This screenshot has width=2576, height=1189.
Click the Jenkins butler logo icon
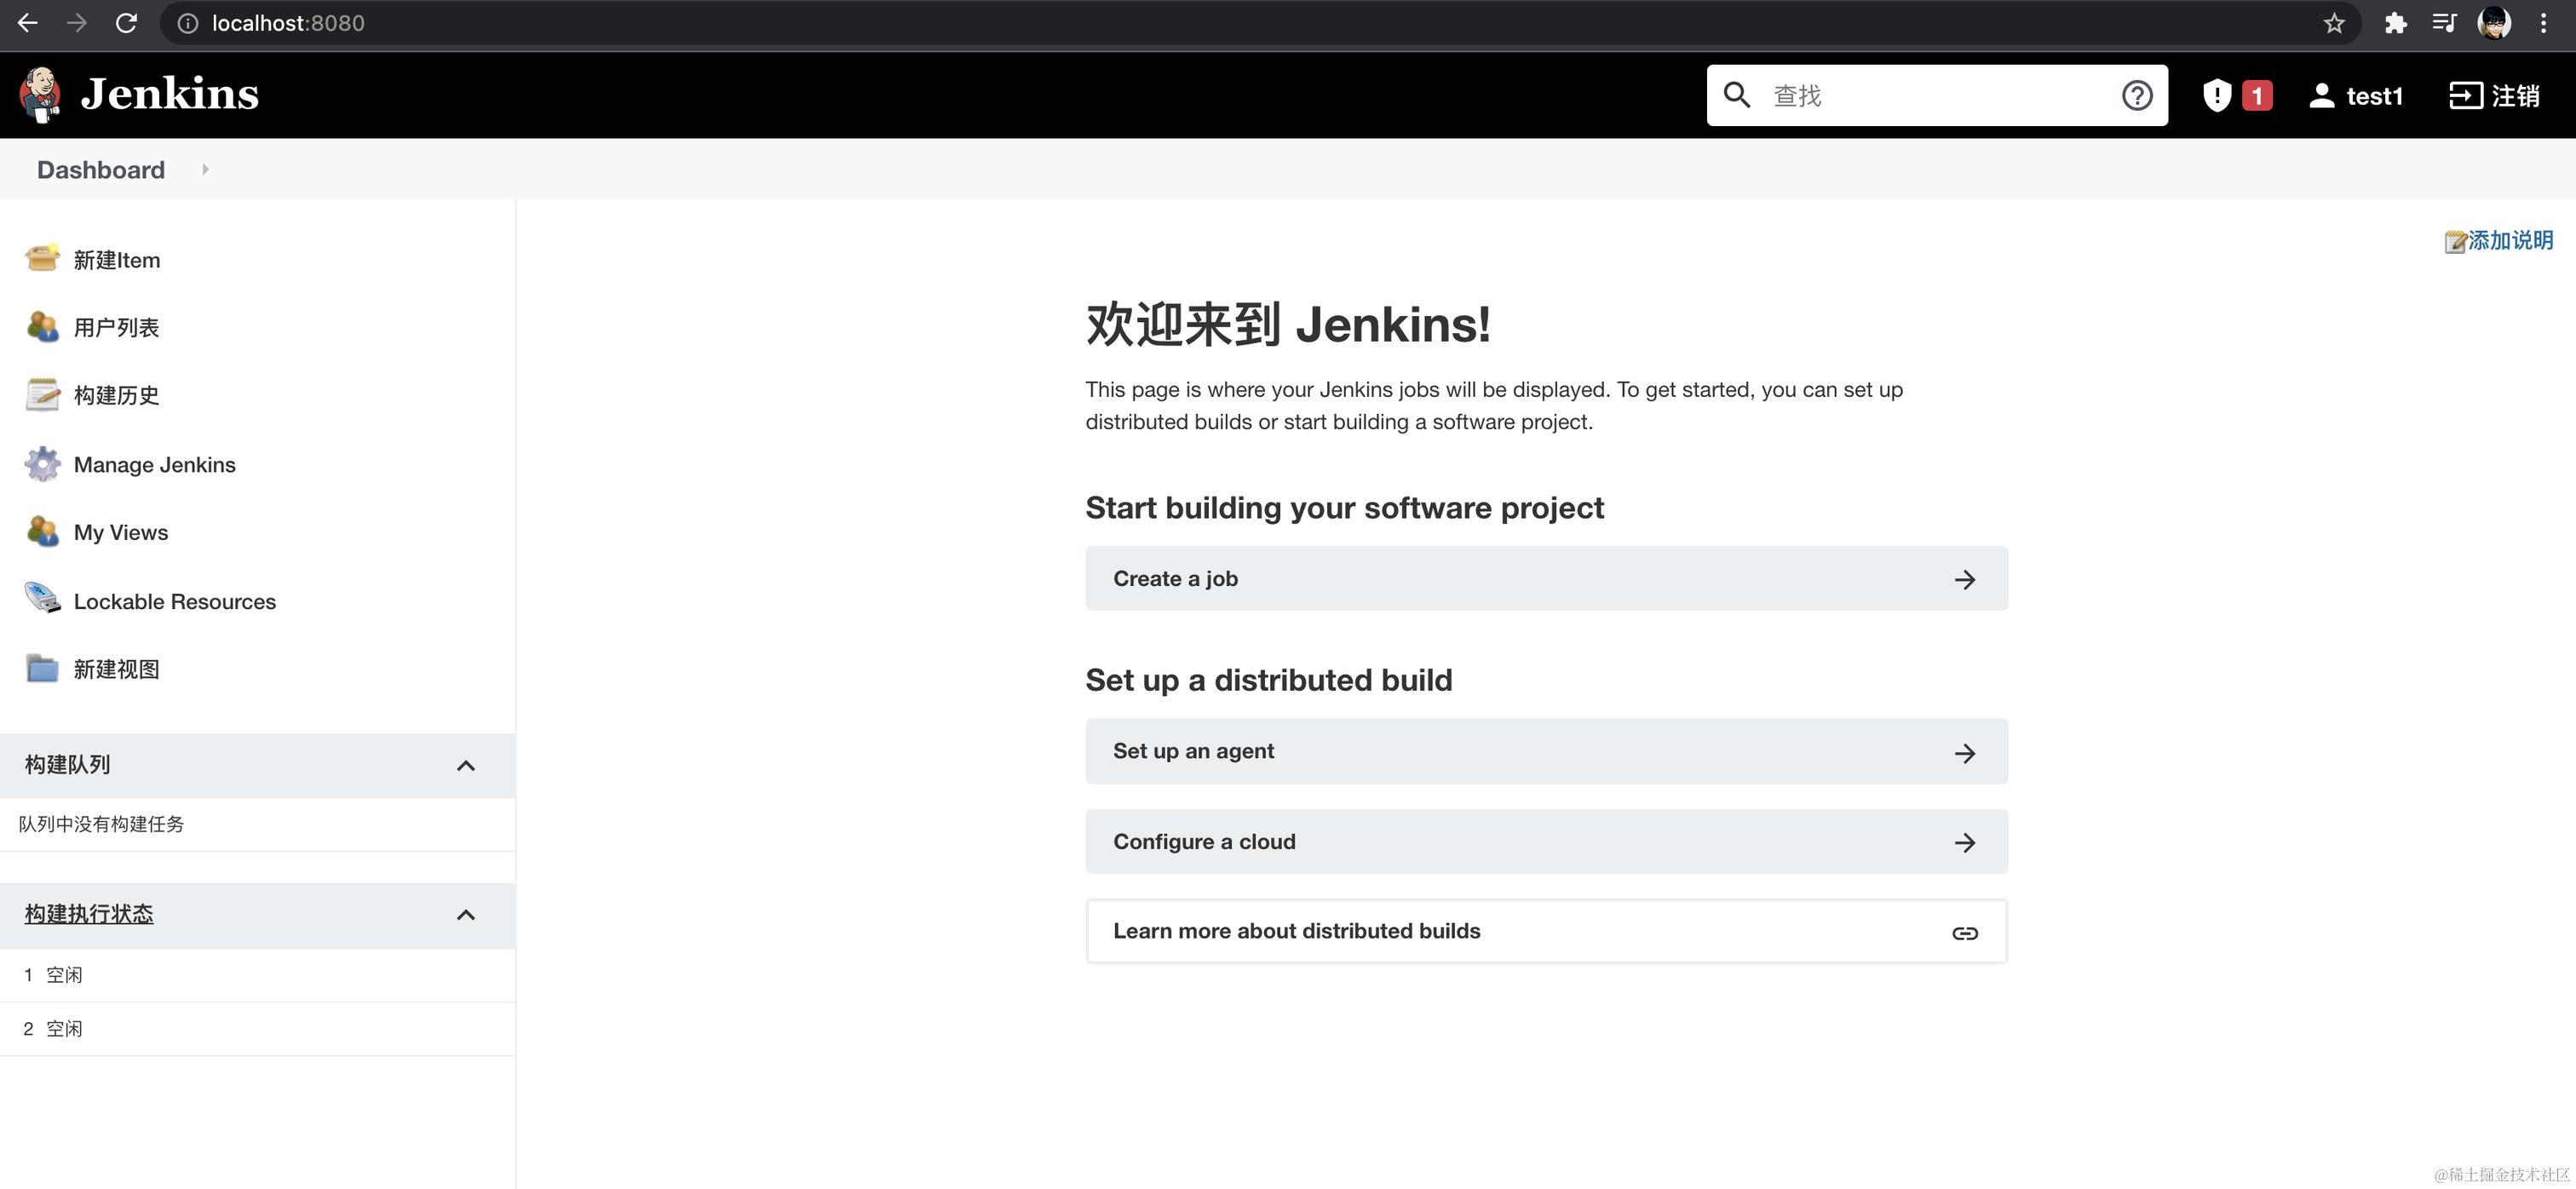click(x=40, y=95)
